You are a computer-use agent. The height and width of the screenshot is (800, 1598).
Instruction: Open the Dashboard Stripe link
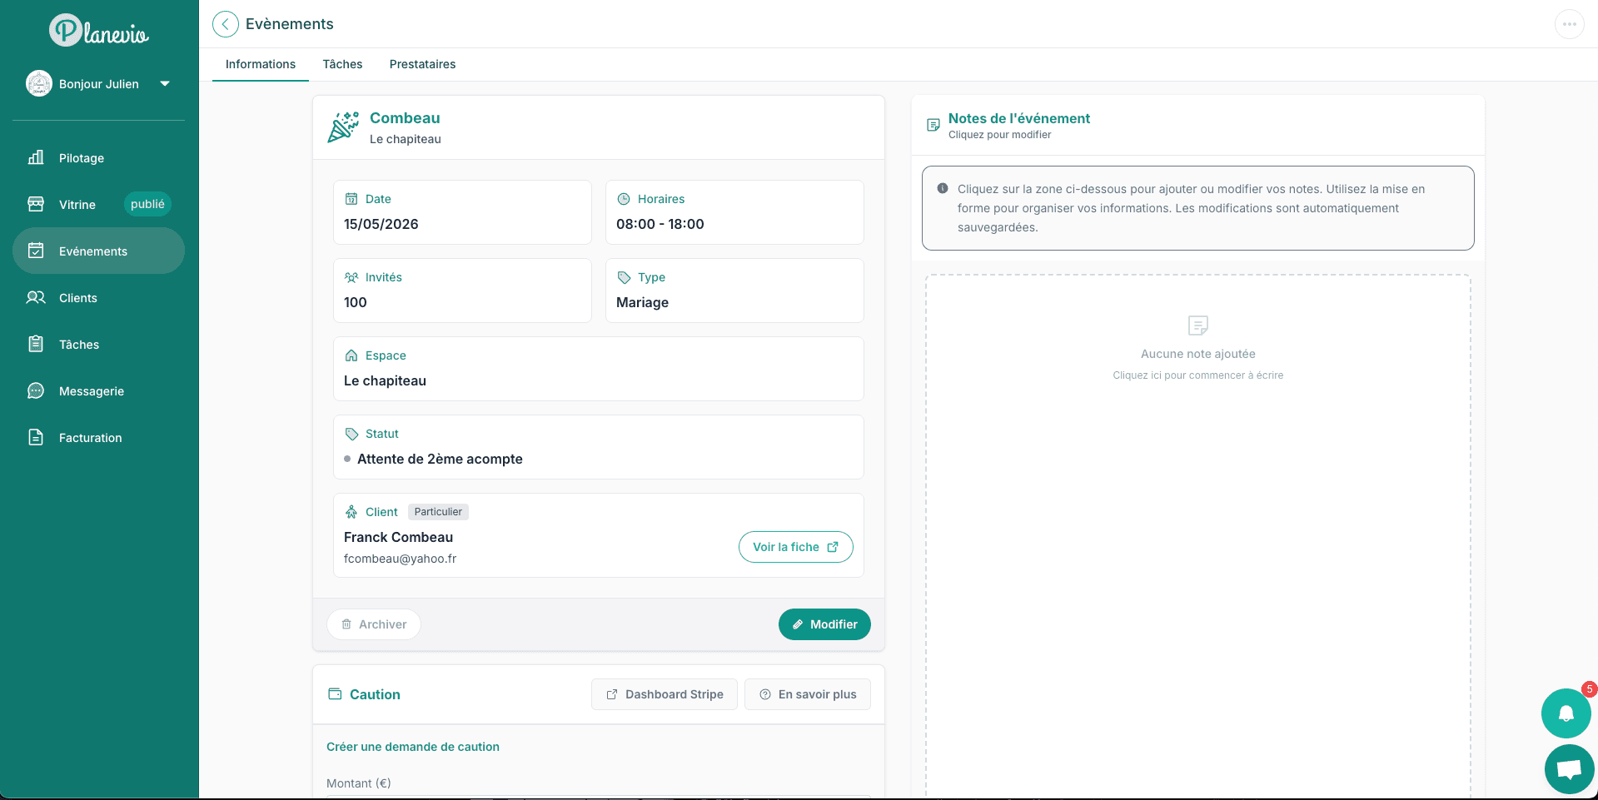pyautogui.click(x=665, y=694)
